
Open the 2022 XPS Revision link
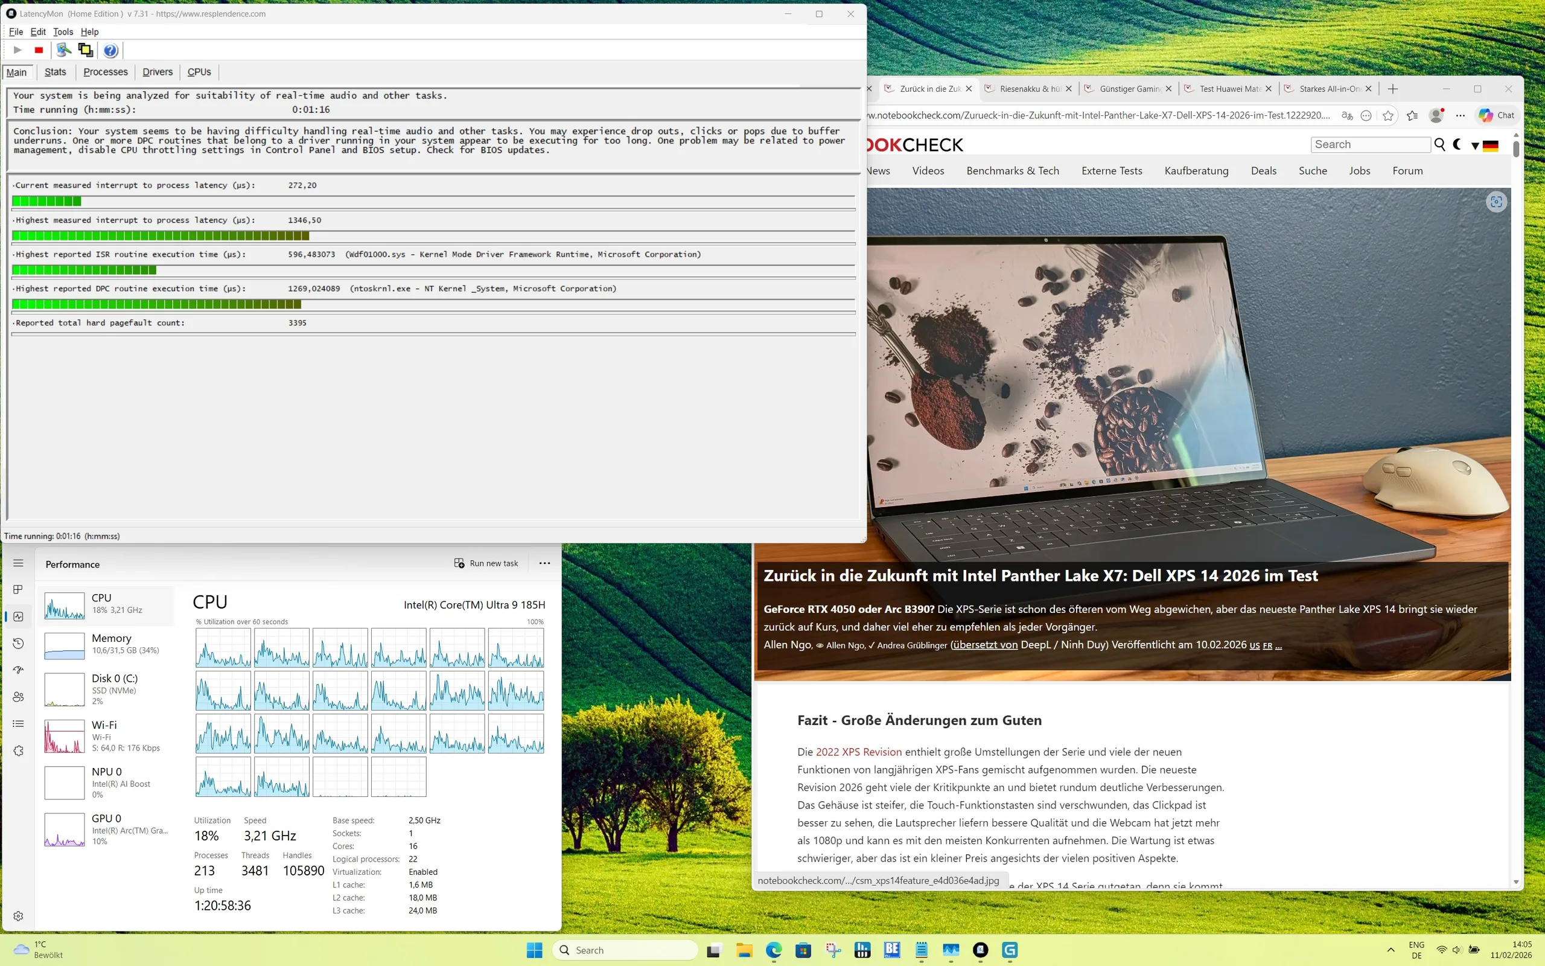pos(859,752)
